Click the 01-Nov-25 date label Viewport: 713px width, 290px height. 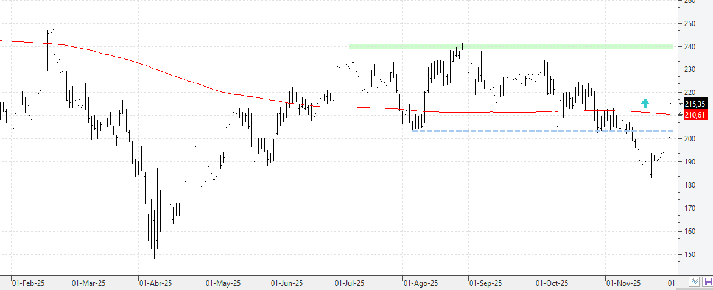pyautogui.click(x=624, y=283)
